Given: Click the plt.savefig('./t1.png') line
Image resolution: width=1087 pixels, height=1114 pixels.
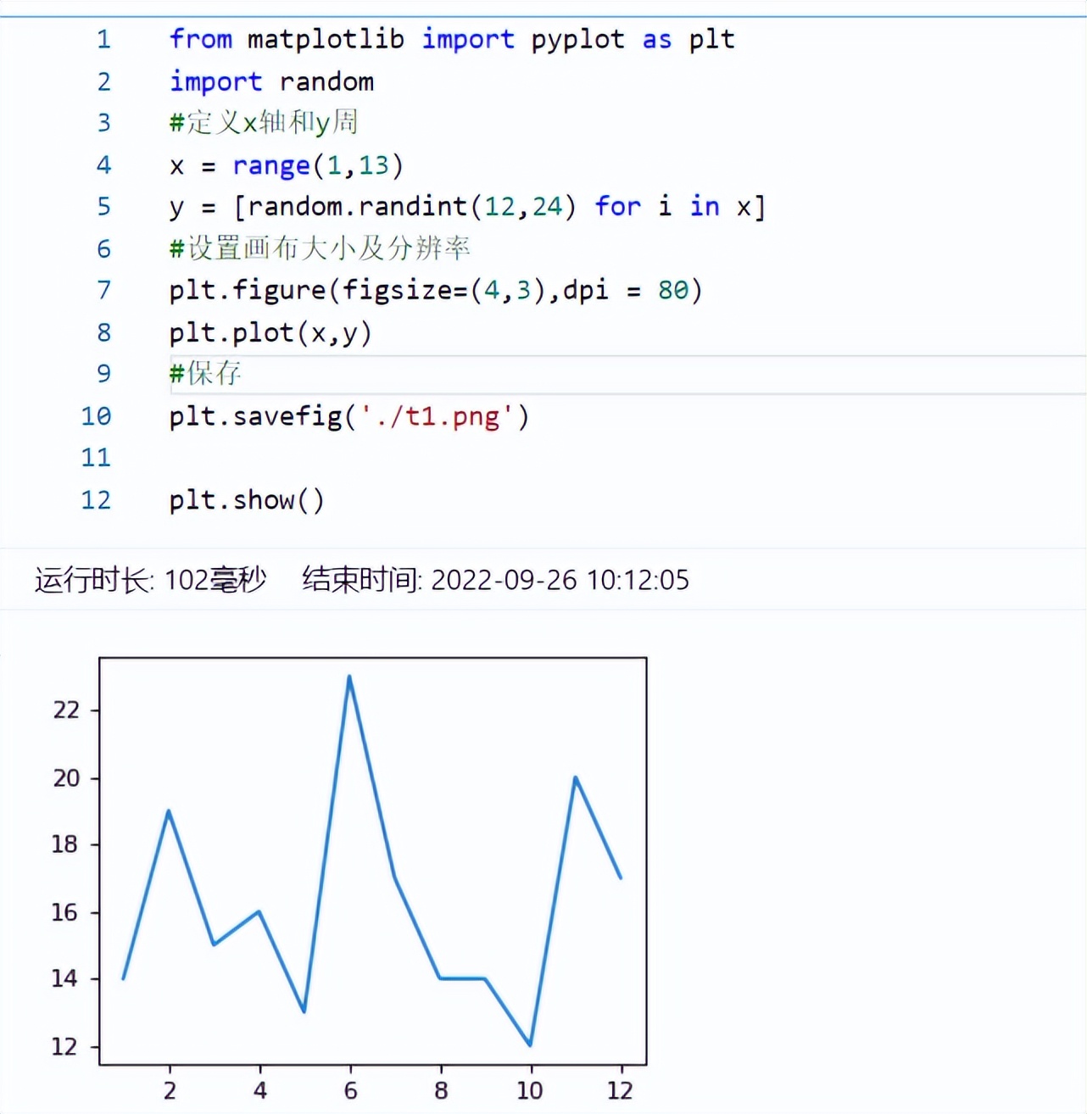Looking at the screenshot, I should [x=349, y=416].
